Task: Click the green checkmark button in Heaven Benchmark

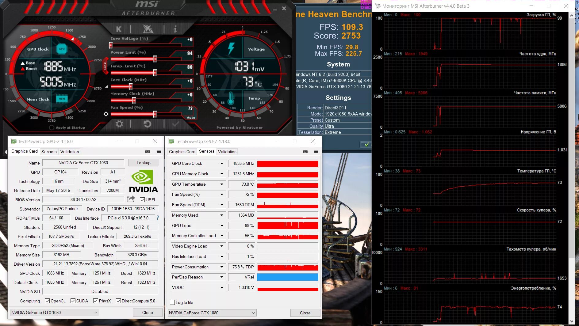Action: pyautogui.click(x=366, y=144)
